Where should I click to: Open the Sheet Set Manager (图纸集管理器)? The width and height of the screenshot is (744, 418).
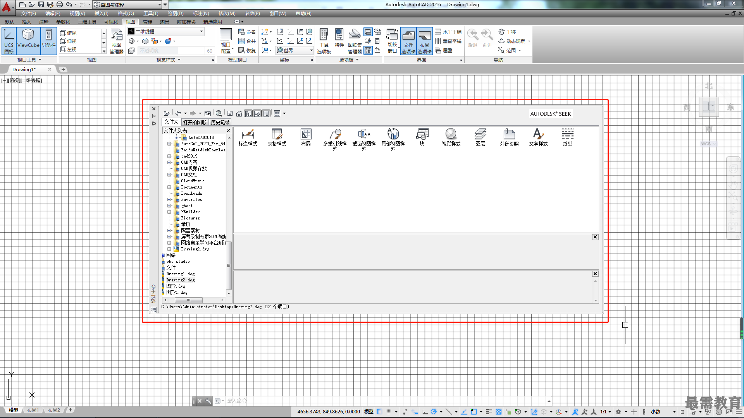tap(355, 41)
